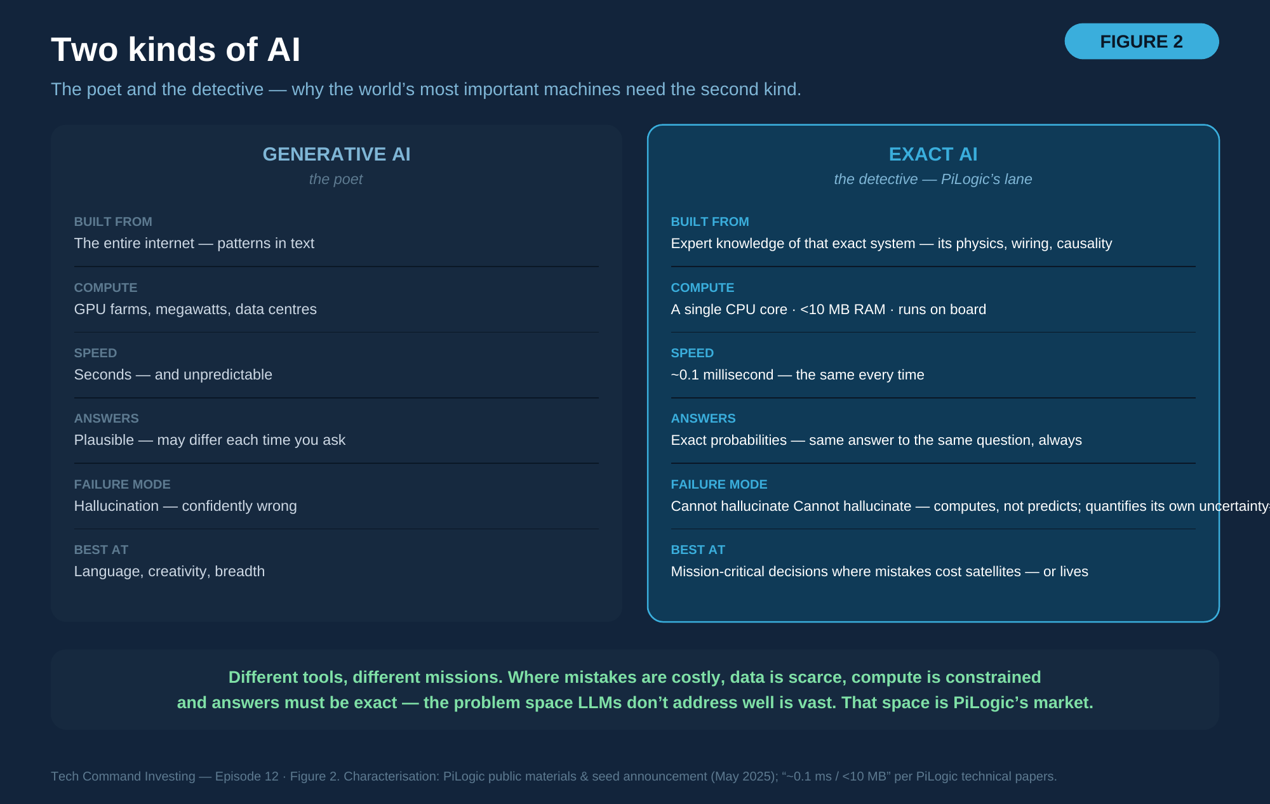Click the green line ending "That space is PiLogic's market."
Screen dimensions: 1270x804
click(635, 702)
